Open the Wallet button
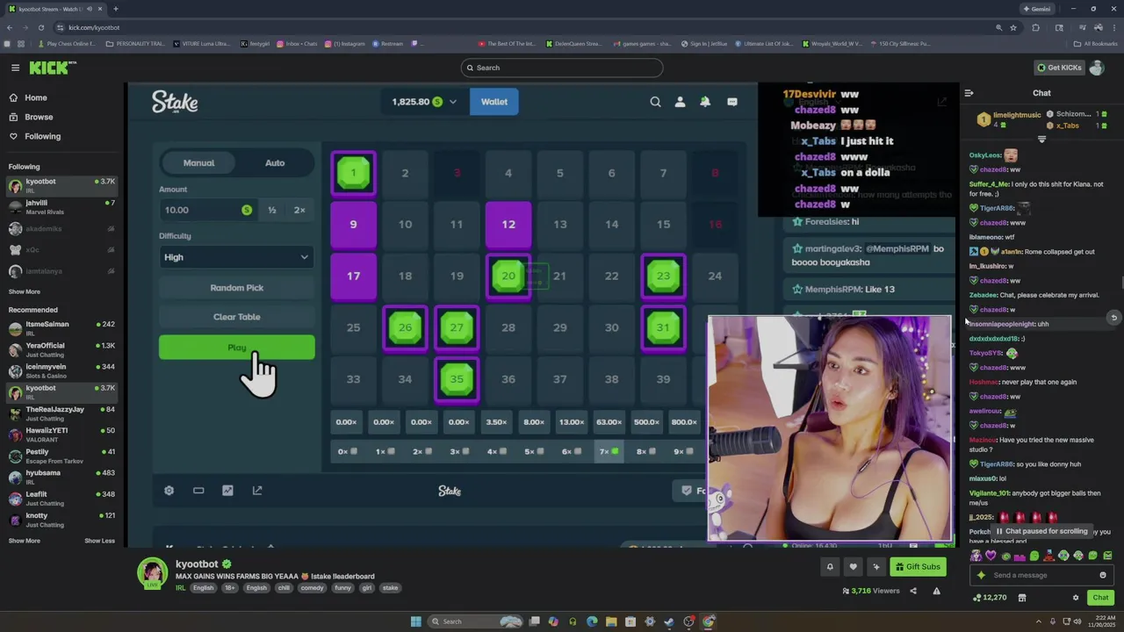This screenshot has width=1124, height=632. coord(494,102)
